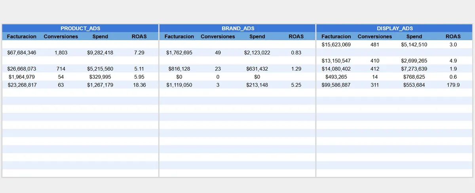
Task: Select the $26,668,073 facturacion cell
Action: [x=22, y=69]
